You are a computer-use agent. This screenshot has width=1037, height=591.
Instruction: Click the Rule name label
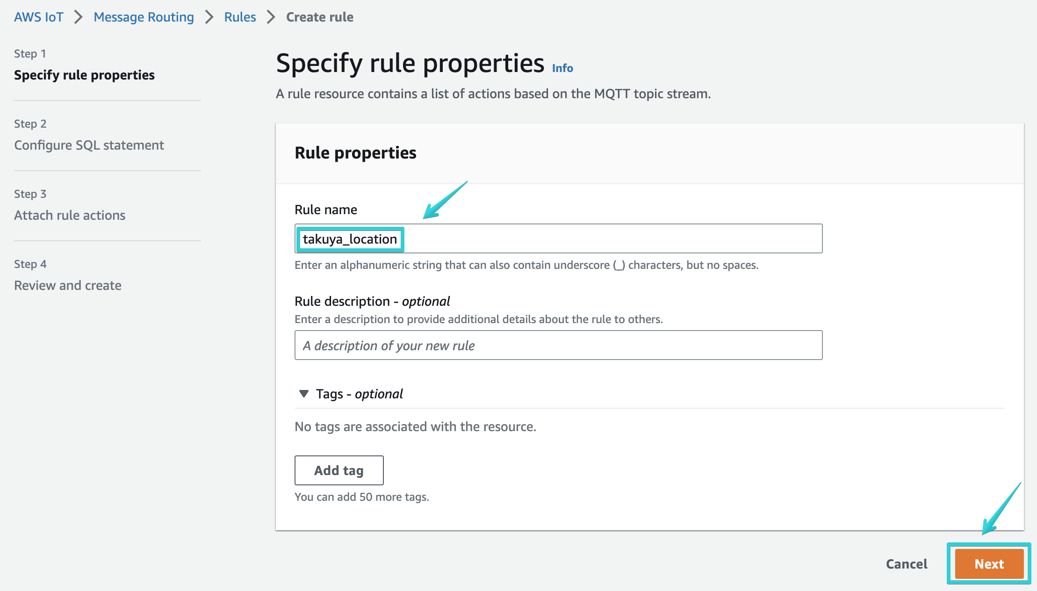point(325,209)
